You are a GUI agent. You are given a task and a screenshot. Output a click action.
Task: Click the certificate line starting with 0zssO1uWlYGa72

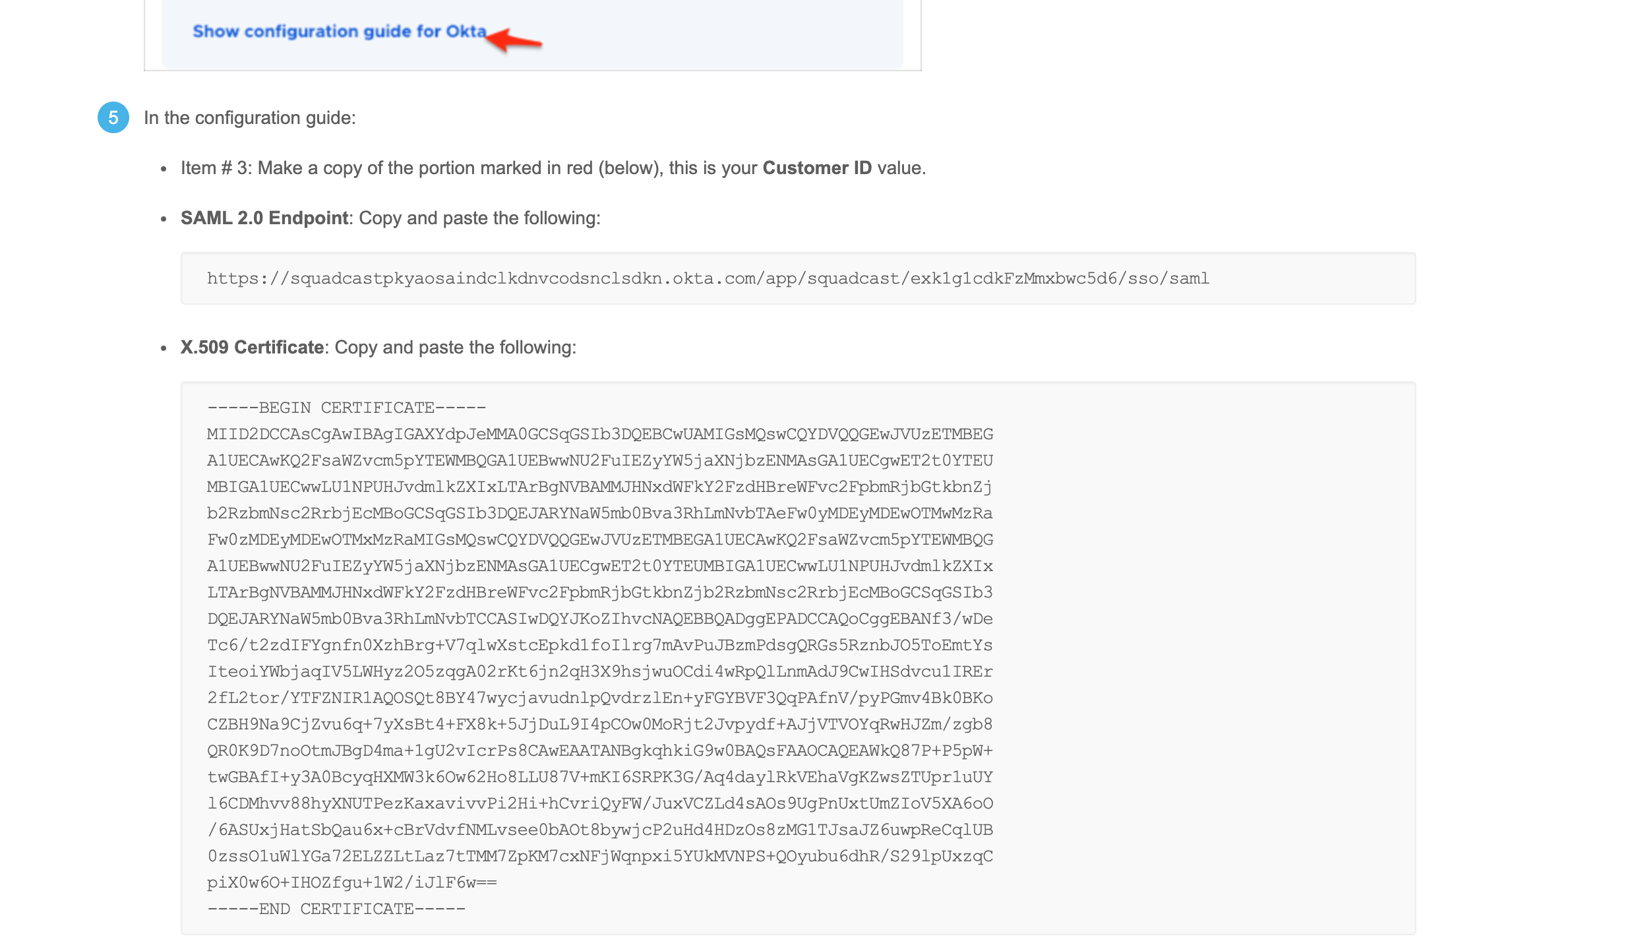pos(599,856)
